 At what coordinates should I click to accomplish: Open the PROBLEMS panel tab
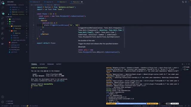[50, 64]
